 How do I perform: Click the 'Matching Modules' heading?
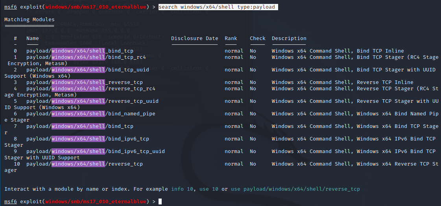point(30,20)
